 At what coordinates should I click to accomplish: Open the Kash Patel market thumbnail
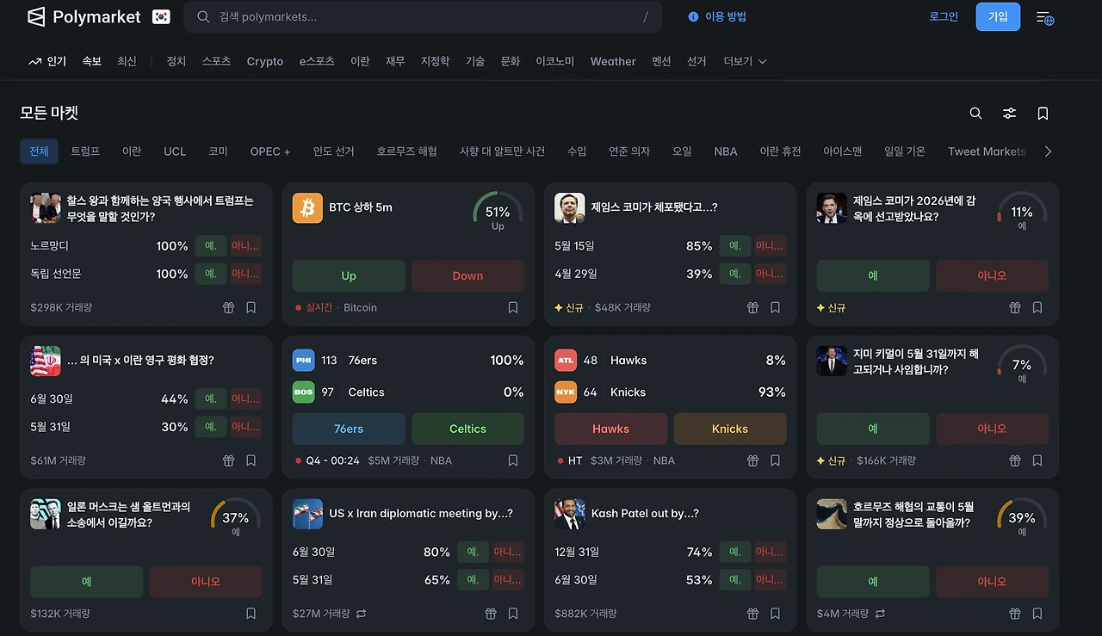pos(569,514)
